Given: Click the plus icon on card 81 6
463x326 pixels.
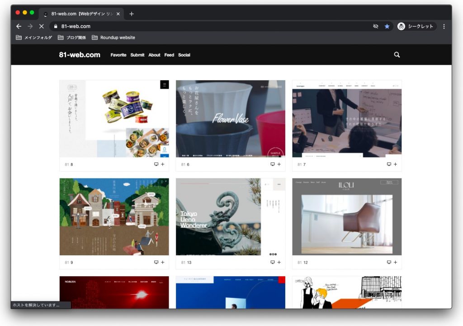Looking at the screenshot, I should click(x=279, y=164).
